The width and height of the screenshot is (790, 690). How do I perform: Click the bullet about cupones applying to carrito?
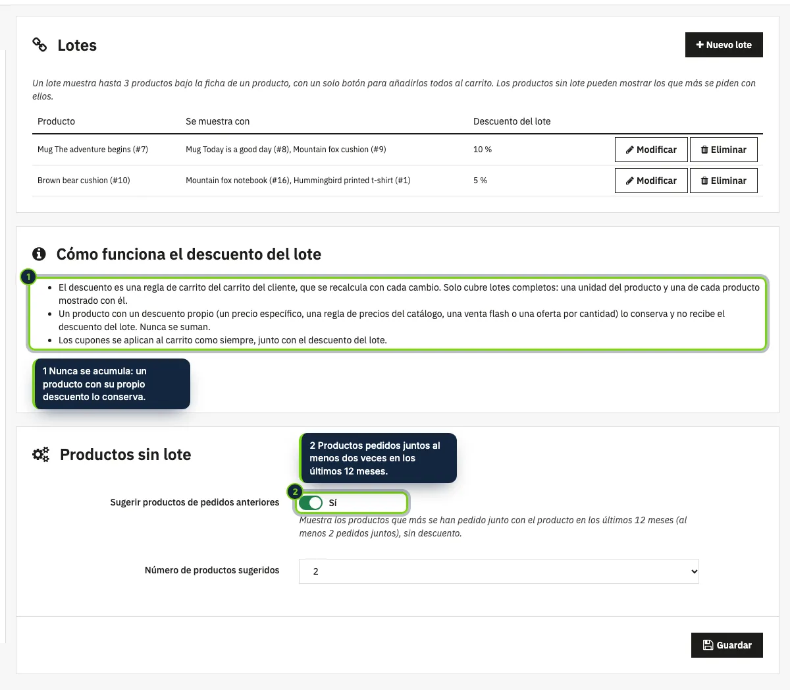click(x=223, y=340)
